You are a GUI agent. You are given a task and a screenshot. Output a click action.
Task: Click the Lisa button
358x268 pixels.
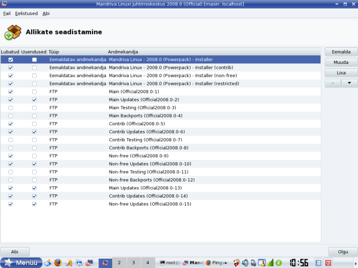tap(341, 73)
